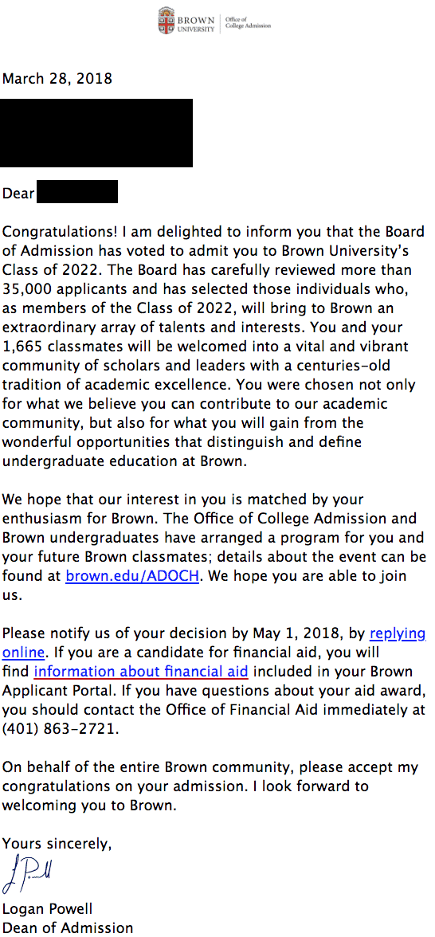Click the large redacted address block

(x=96, y=132)
